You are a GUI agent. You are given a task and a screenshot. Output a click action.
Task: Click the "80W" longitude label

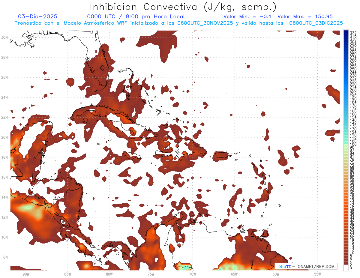pos(109,274)
